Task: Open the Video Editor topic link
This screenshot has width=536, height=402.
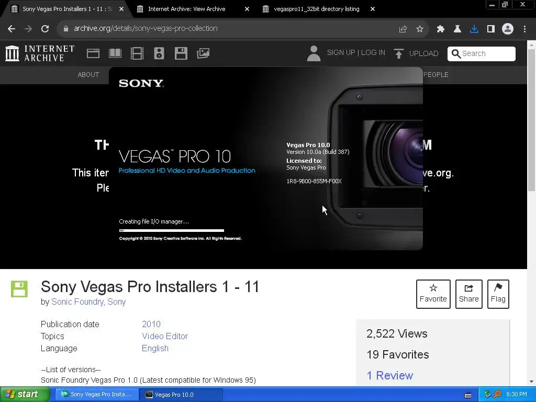Action: click(165, 337)
